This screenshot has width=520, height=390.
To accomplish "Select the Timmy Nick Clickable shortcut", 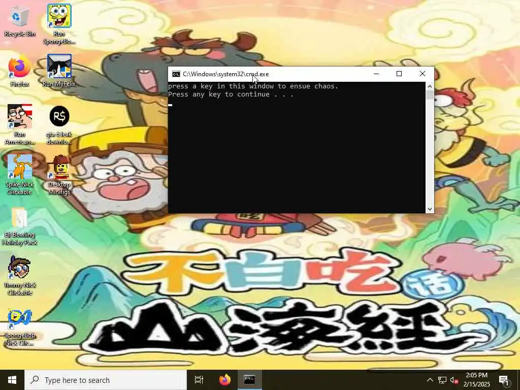I will 20,275.
